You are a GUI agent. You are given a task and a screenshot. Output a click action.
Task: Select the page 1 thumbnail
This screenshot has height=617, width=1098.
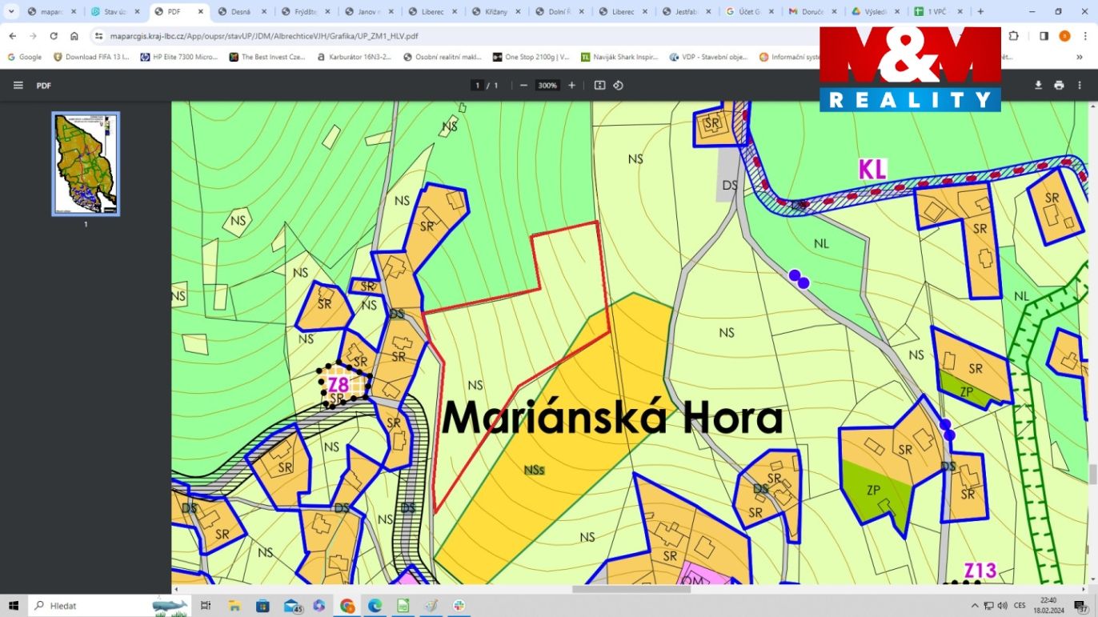point(86,164)
